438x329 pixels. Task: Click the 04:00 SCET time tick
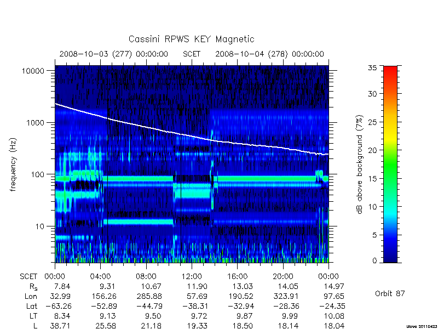(x=100, y=277)
